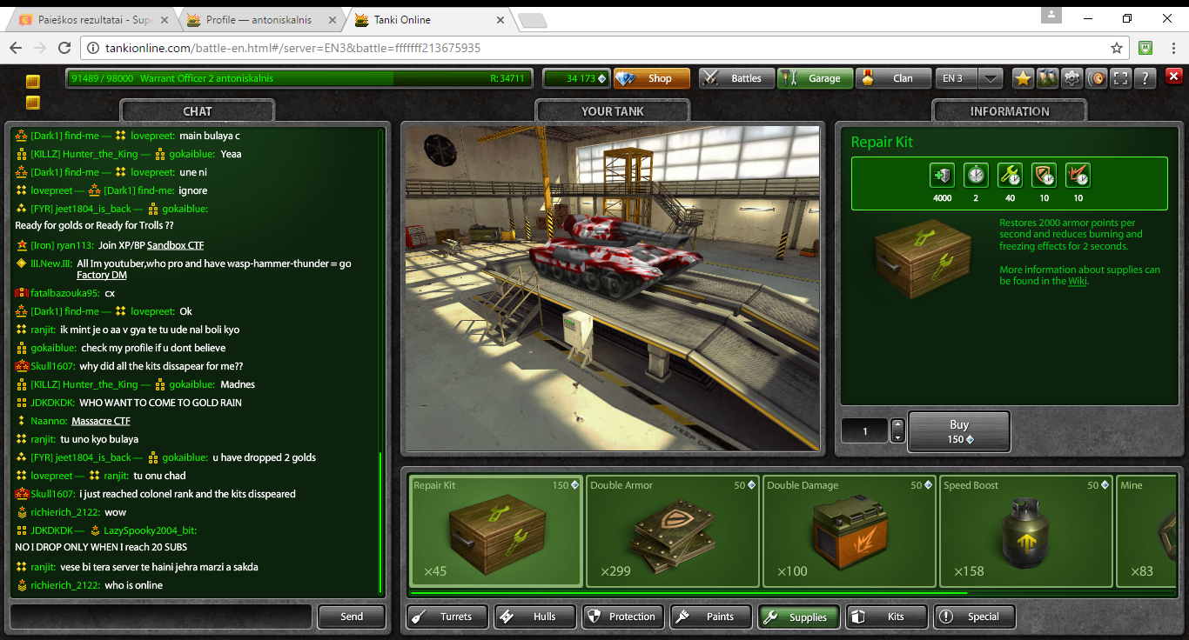Screen dimensions: 1189x640
Task: Open the friends list soldiers icon
Action: [1048, 78]
